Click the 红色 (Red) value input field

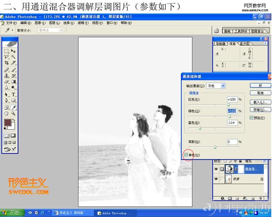(x=232, y=99)
